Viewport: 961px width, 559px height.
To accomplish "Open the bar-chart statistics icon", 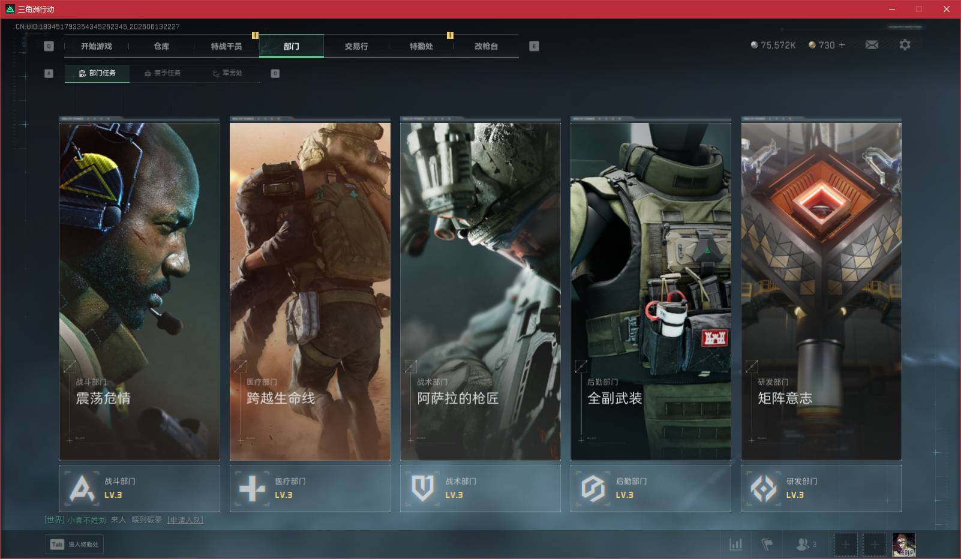I will coord(735,544).
